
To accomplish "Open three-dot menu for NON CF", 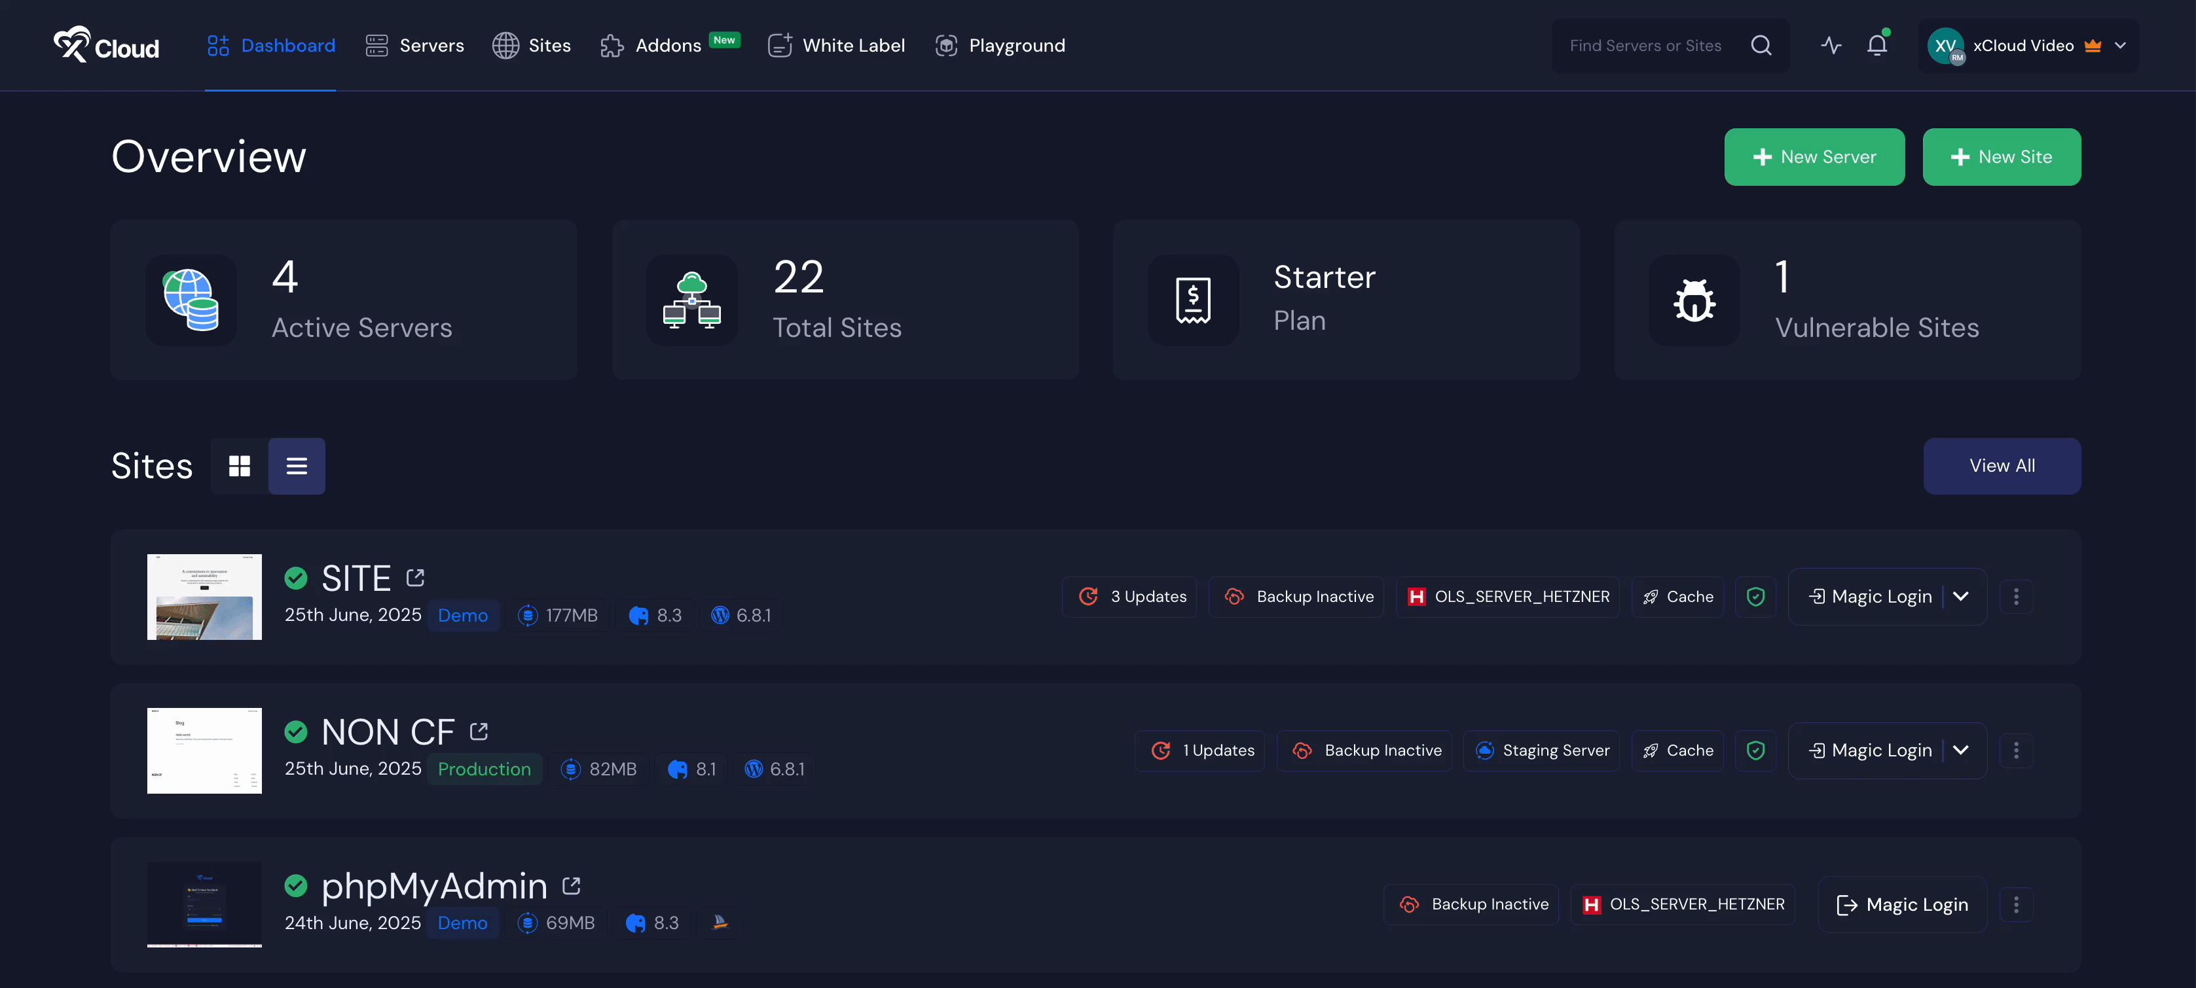I will (x=2015, y=750).
